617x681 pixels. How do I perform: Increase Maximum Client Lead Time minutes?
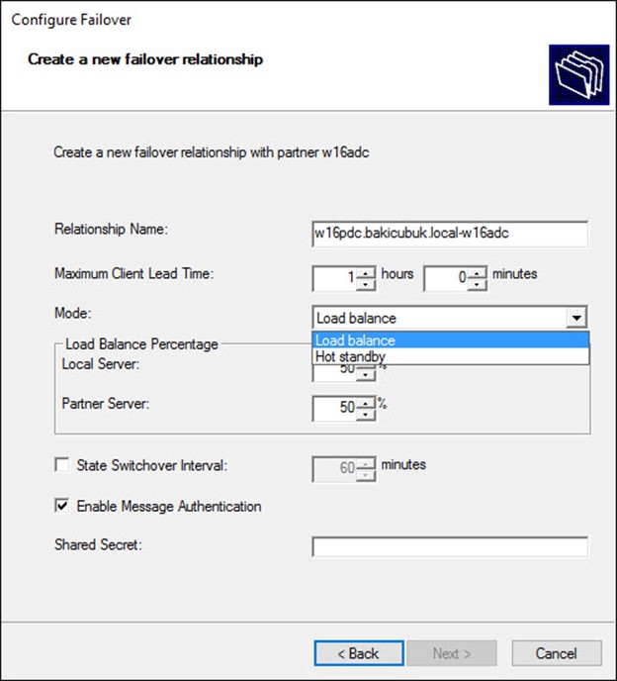(x=478, y=272)
